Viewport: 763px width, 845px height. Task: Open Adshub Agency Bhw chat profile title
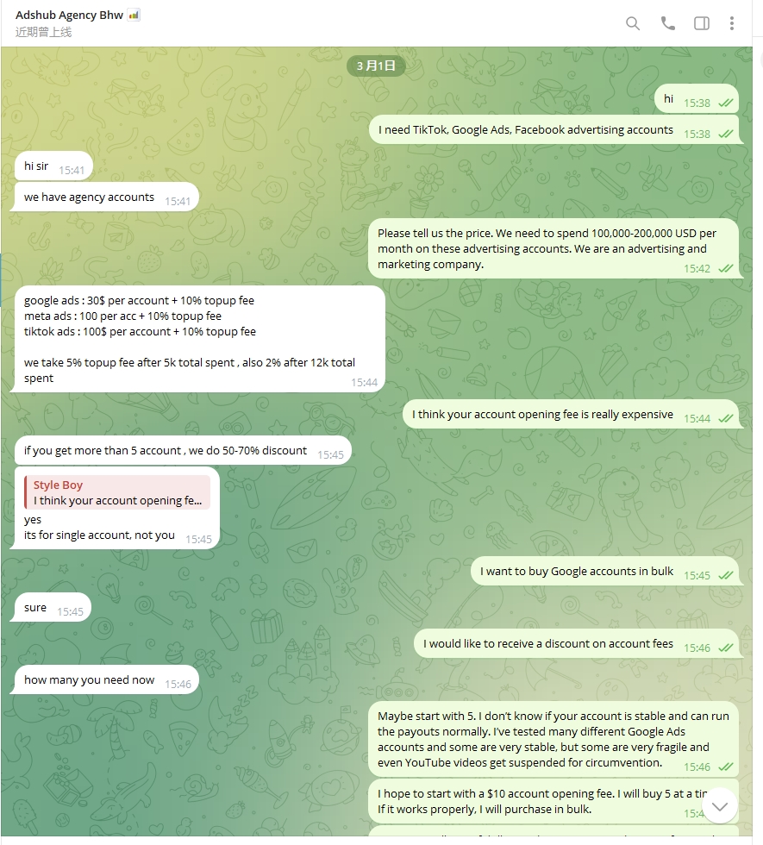click(x=69, y=16)
